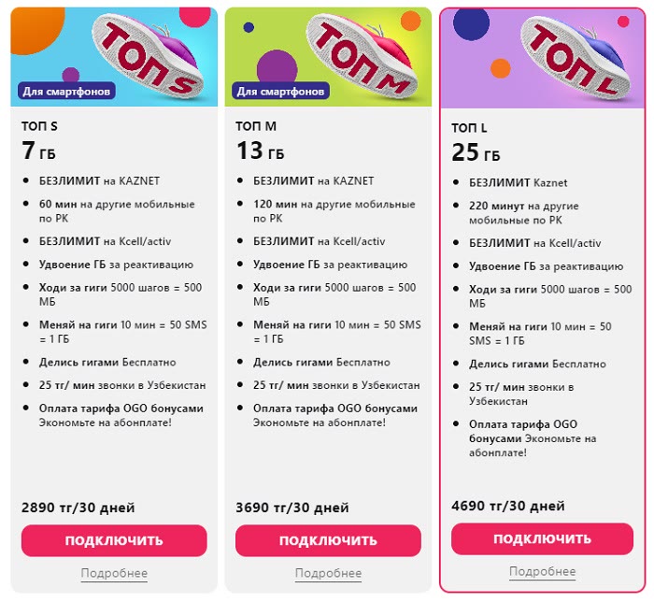Click 'Для смартфонов' badge on ТОП S

coord(66,91)
